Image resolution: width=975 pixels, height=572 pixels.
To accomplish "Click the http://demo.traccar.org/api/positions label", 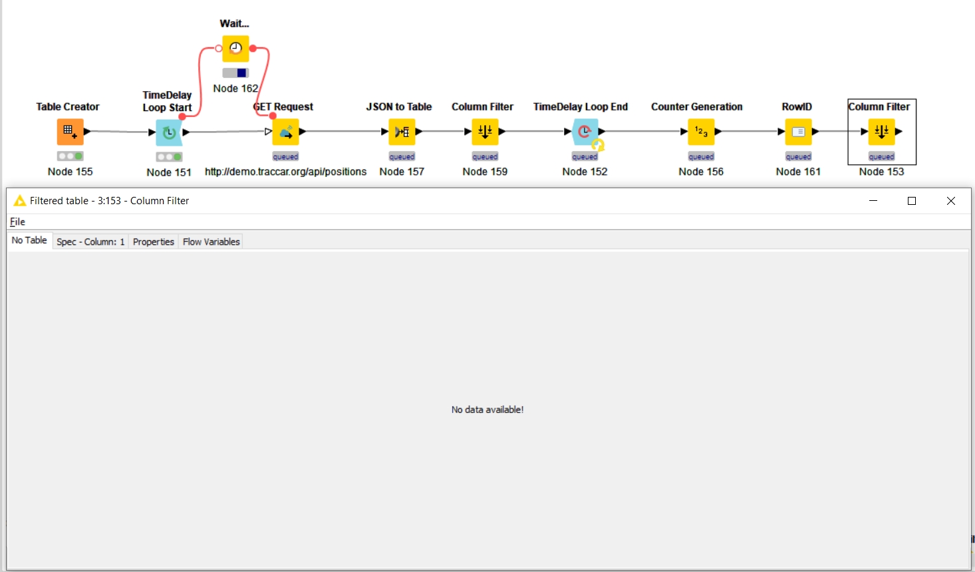I will tap(285, 172).
